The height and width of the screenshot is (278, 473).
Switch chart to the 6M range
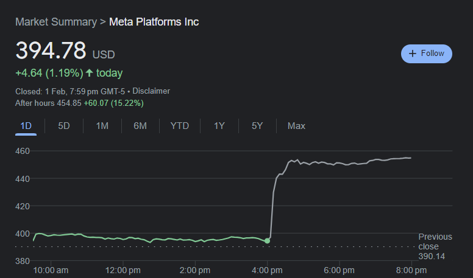pyautogui.click(x=140, y=126)
